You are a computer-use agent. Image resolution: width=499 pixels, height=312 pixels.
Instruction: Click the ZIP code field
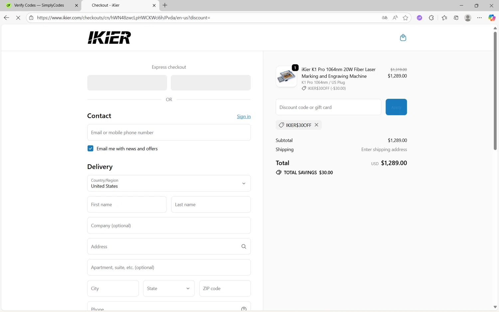(x=225, y=288)
